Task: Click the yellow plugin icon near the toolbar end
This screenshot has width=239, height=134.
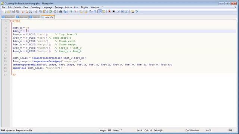Action: [133, 12]
